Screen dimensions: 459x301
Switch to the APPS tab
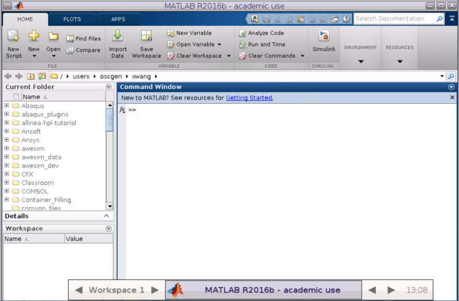[118, 19]
